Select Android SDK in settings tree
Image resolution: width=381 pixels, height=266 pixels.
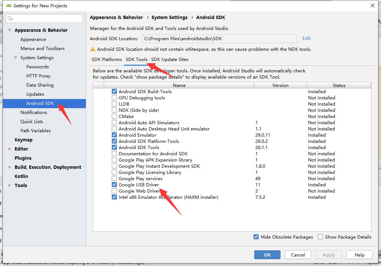(x=44, y=103)
